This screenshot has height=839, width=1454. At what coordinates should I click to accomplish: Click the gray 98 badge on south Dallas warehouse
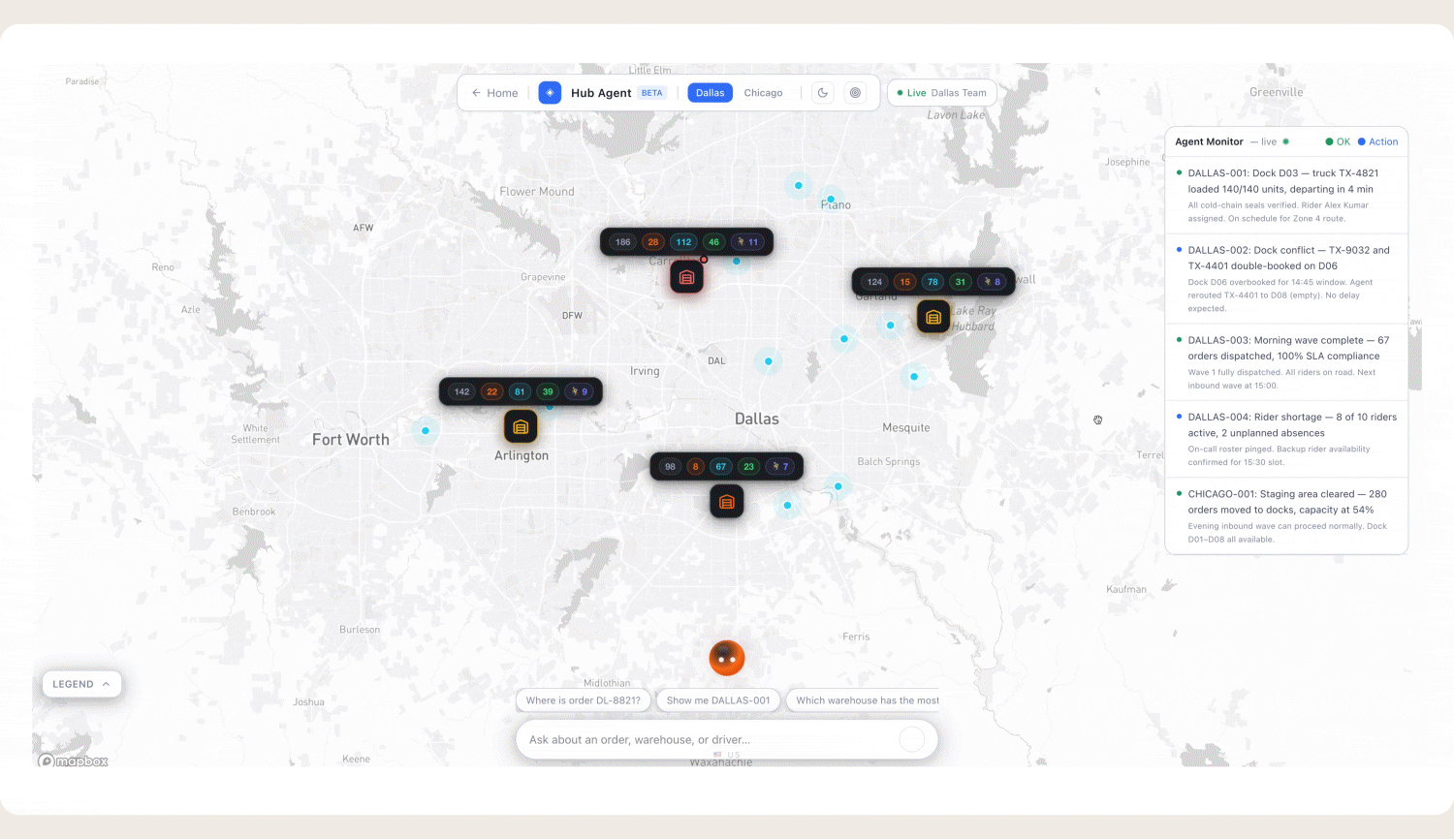click(x=670, y=466)
